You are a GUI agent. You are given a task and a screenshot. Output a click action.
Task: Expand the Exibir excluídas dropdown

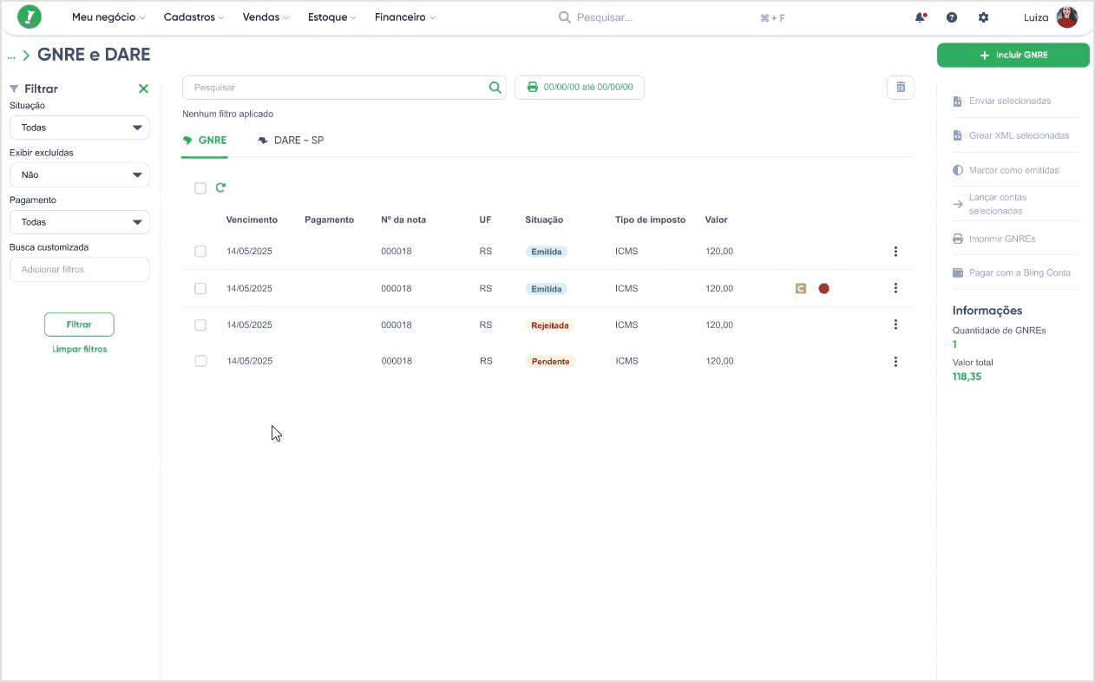[x=80, y=174]
